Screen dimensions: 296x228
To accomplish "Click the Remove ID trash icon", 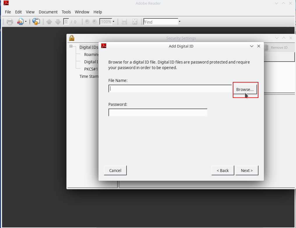I will pos(266,48).
